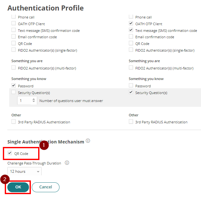Uncheck OATH OTP Client in right column
The height and width of the screenshot is (197, 201).
point(131,23)
